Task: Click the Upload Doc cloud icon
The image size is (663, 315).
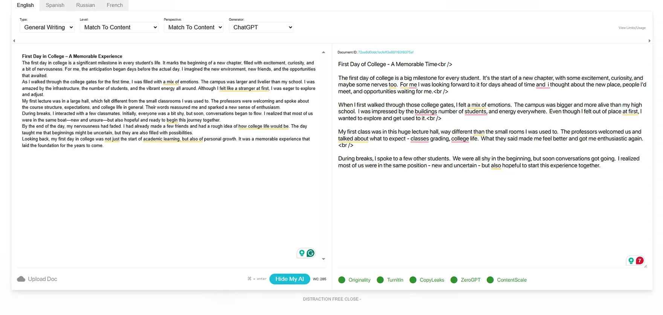Action: (x=21, y=279)
